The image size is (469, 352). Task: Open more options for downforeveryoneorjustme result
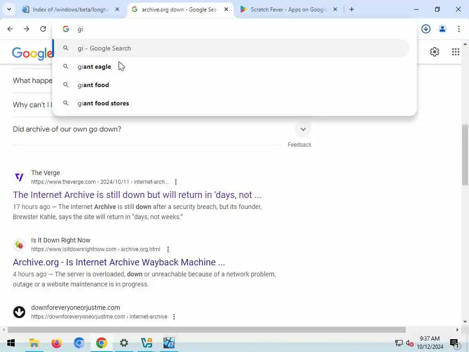click(174, 316)
